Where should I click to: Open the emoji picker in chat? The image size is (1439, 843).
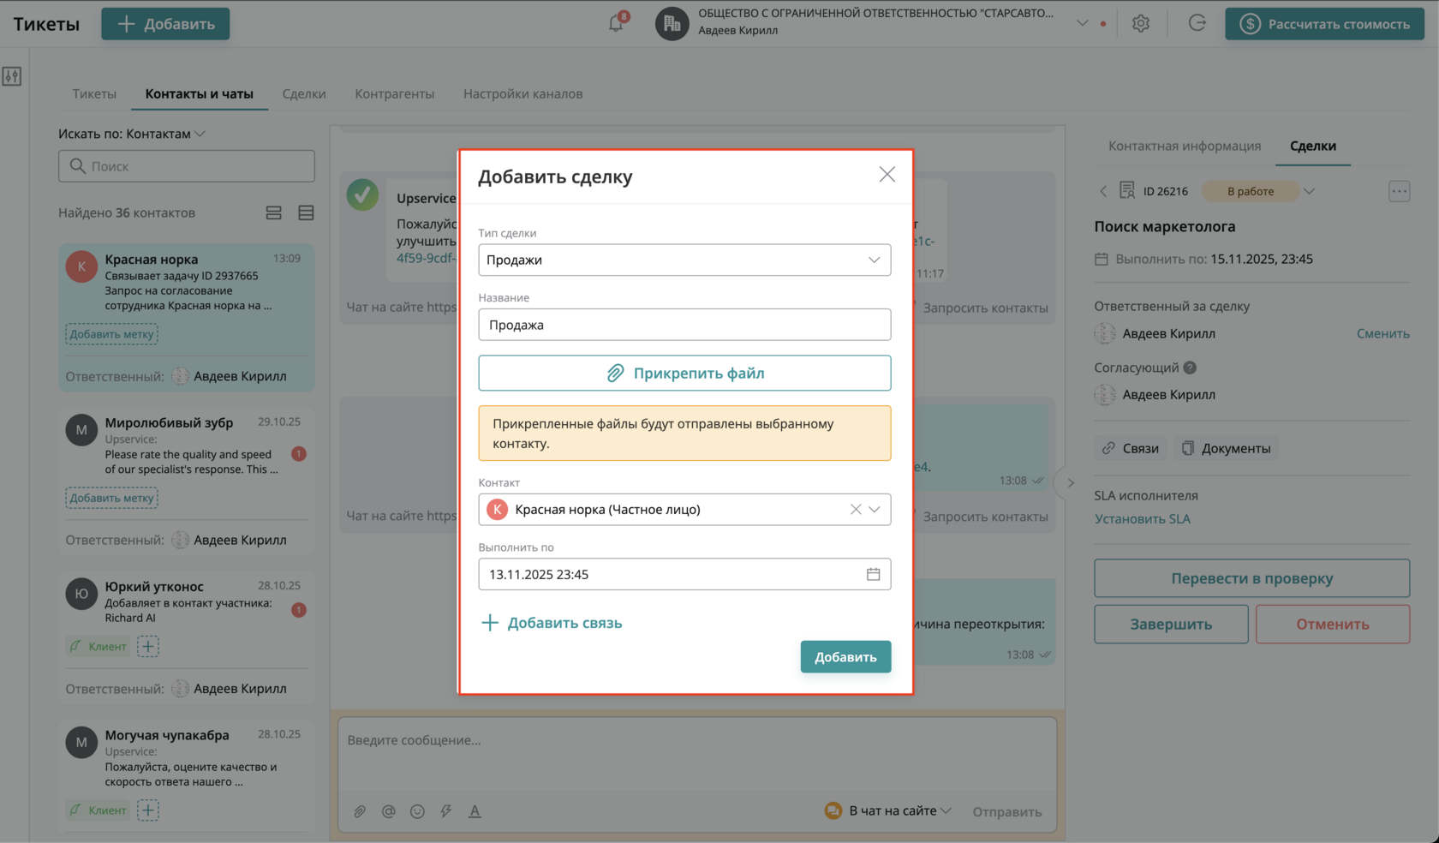pyautogui.click(x=417, y=811)
